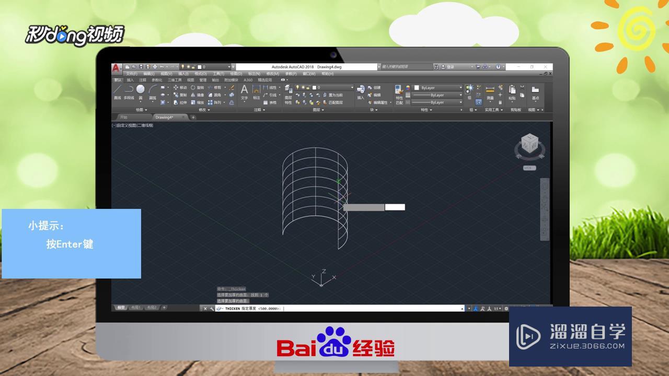
Task: Switch to the Model (模型) layout tab
Action: click(x=121, y=308)
